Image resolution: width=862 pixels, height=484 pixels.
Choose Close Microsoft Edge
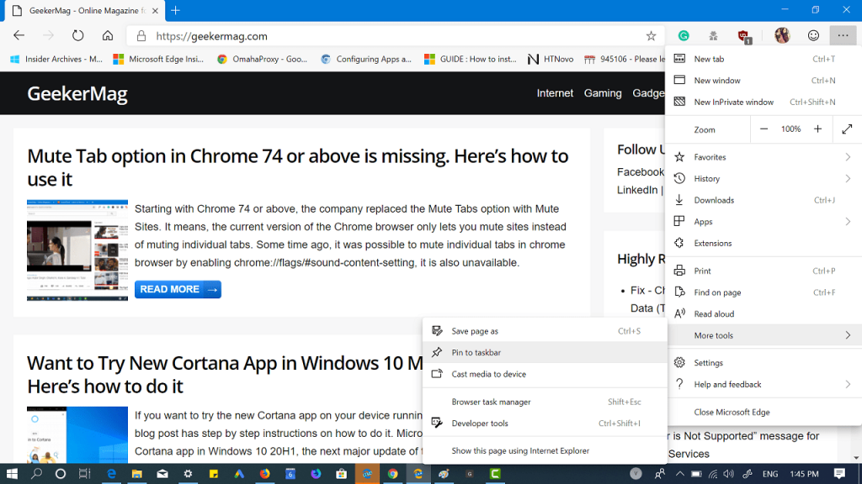764,412
